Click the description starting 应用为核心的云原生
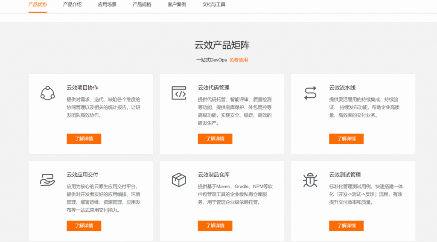 pyautogui.click(x=103, y=198)
